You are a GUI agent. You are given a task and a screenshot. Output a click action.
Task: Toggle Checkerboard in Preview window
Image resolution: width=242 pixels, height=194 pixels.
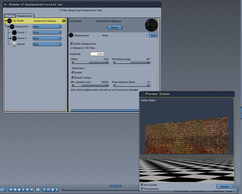142,189
